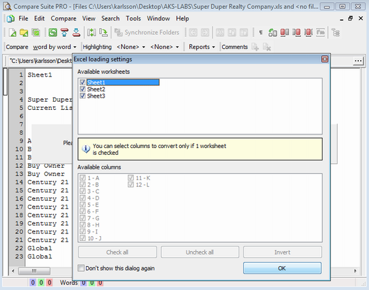The image size is (369, 290).
Task: Open the Tools menu
Action: coord(133,18)
